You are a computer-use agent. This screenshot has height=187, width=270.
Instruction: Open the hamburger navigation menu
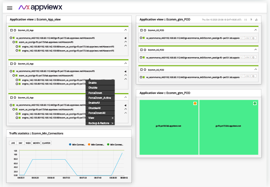point(10,8)
